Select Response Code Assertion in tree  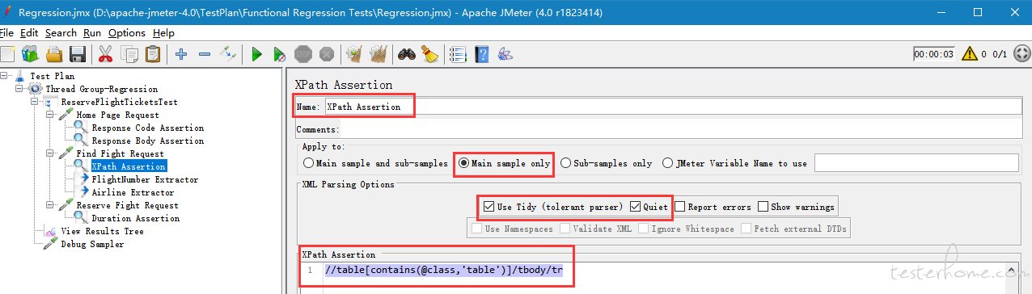coord(148,128)
